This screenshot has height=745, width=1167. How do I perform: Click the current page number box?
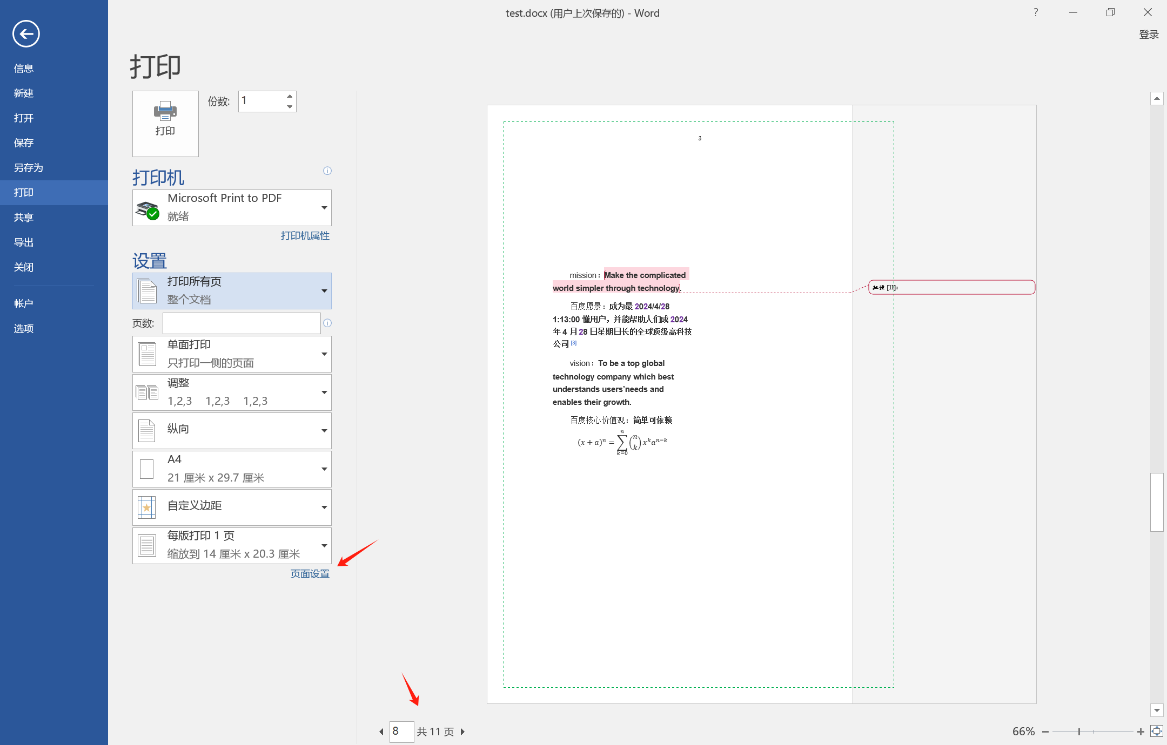[402, 732]
